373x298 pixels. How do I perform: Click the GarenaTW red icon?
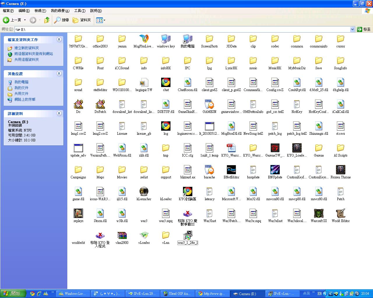click(275, 148)
